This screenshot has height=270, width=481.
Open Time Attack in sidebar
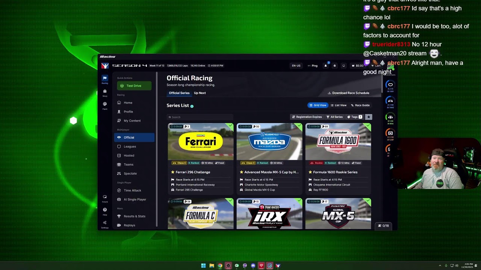[134, 190]
